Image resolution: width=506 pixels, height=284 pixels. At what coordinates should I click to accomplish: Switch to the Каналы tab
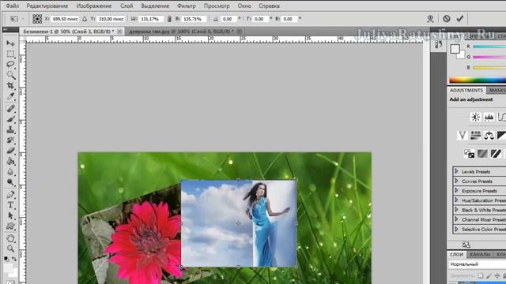480,254
